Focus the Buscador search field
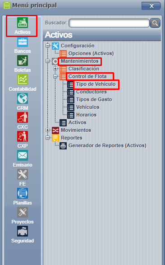The image size is (165, 265). (109, 23)
